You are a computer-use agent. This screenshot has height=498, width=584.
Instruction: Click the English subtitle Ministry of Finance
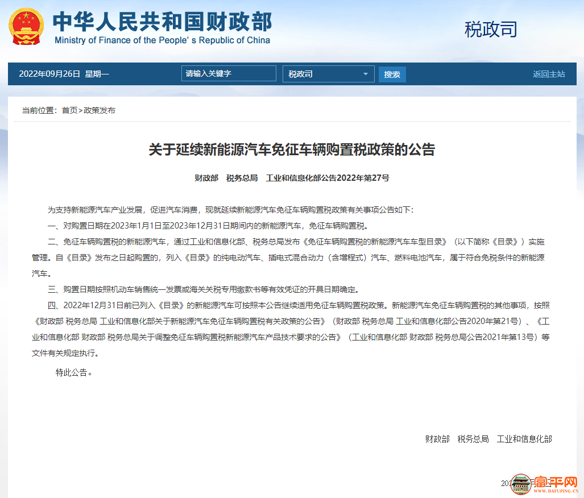point(163,40)
